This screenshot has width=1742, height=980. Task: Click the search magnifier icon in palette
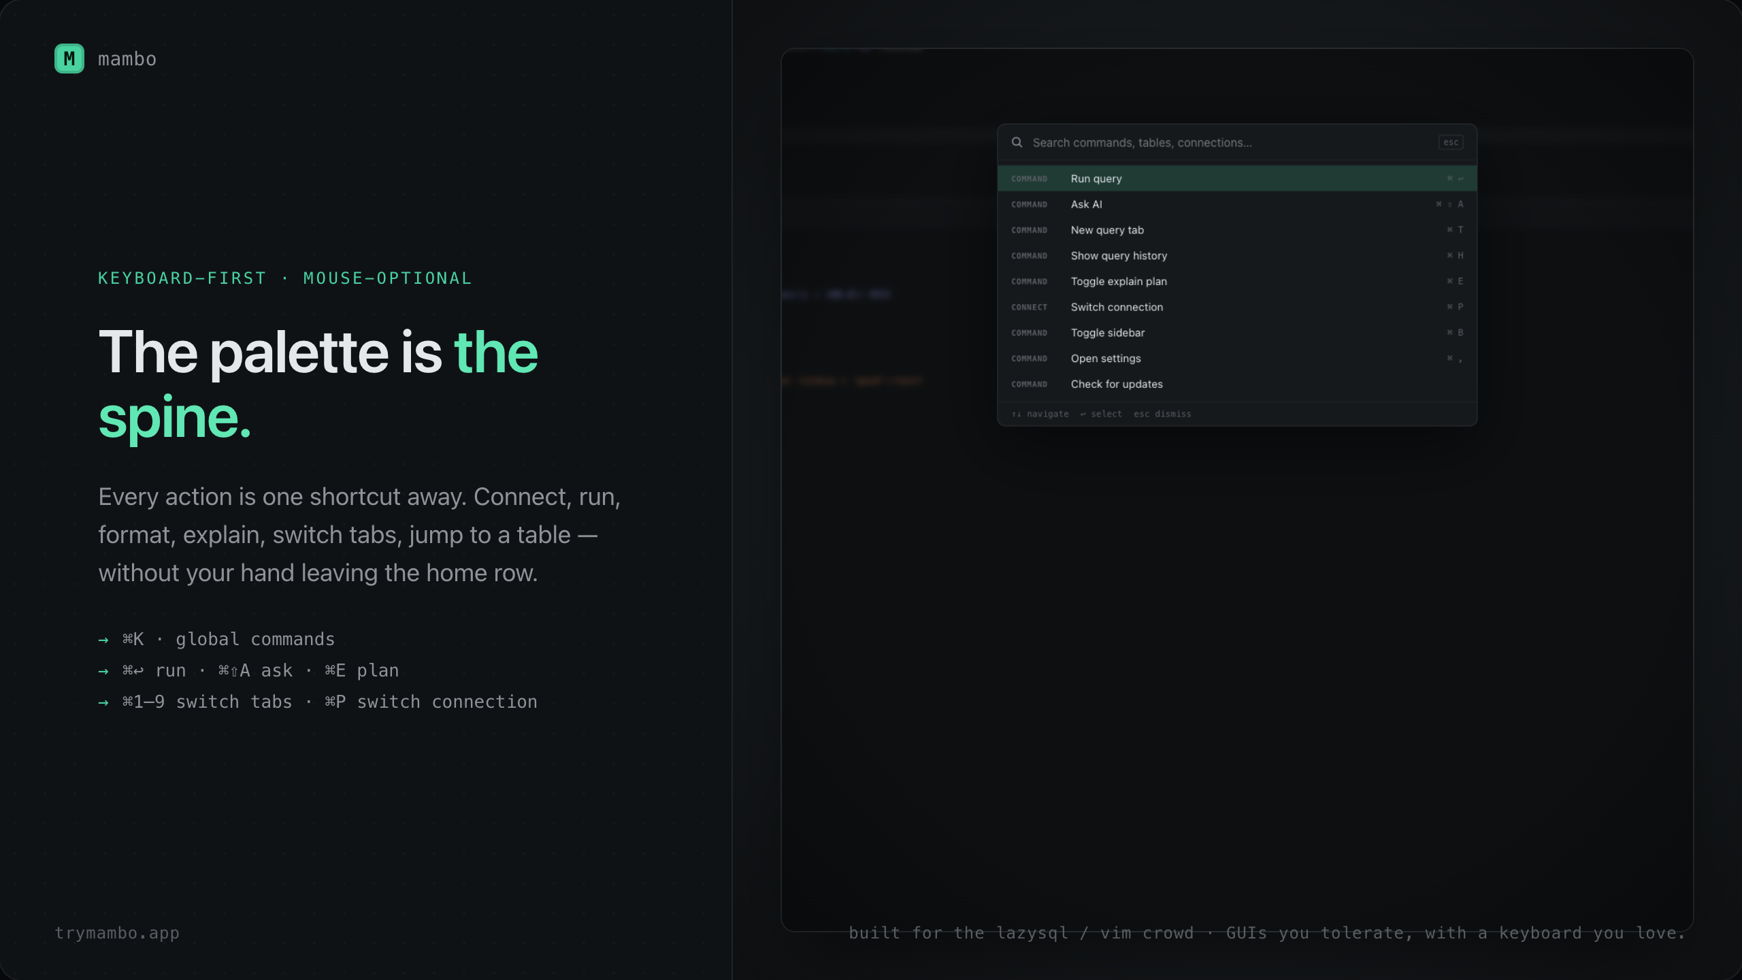pos(1017,142)
